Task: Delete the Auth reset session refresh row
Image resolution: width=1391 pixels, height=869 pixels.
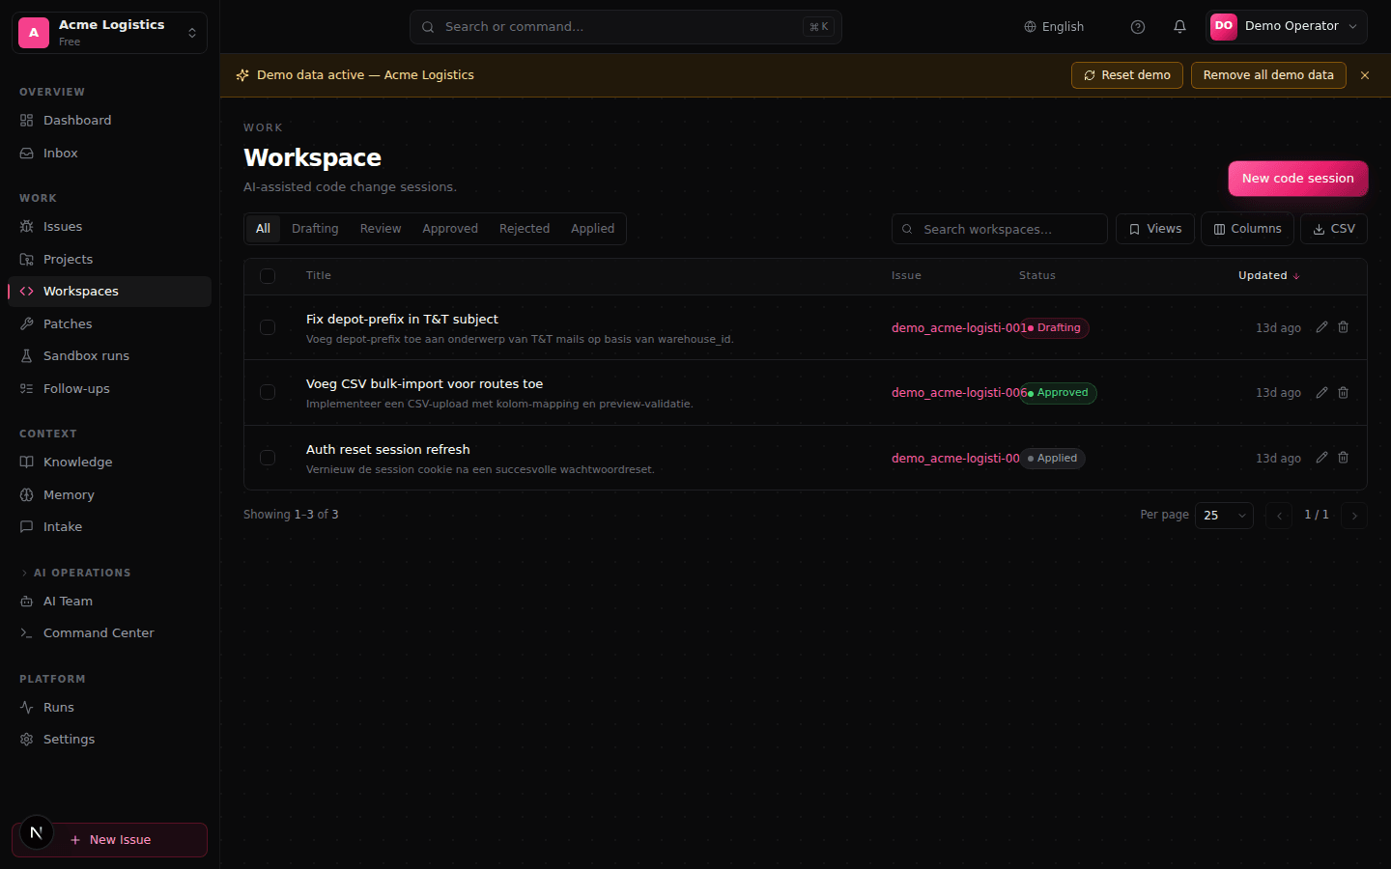Action: pos(1343,458)
